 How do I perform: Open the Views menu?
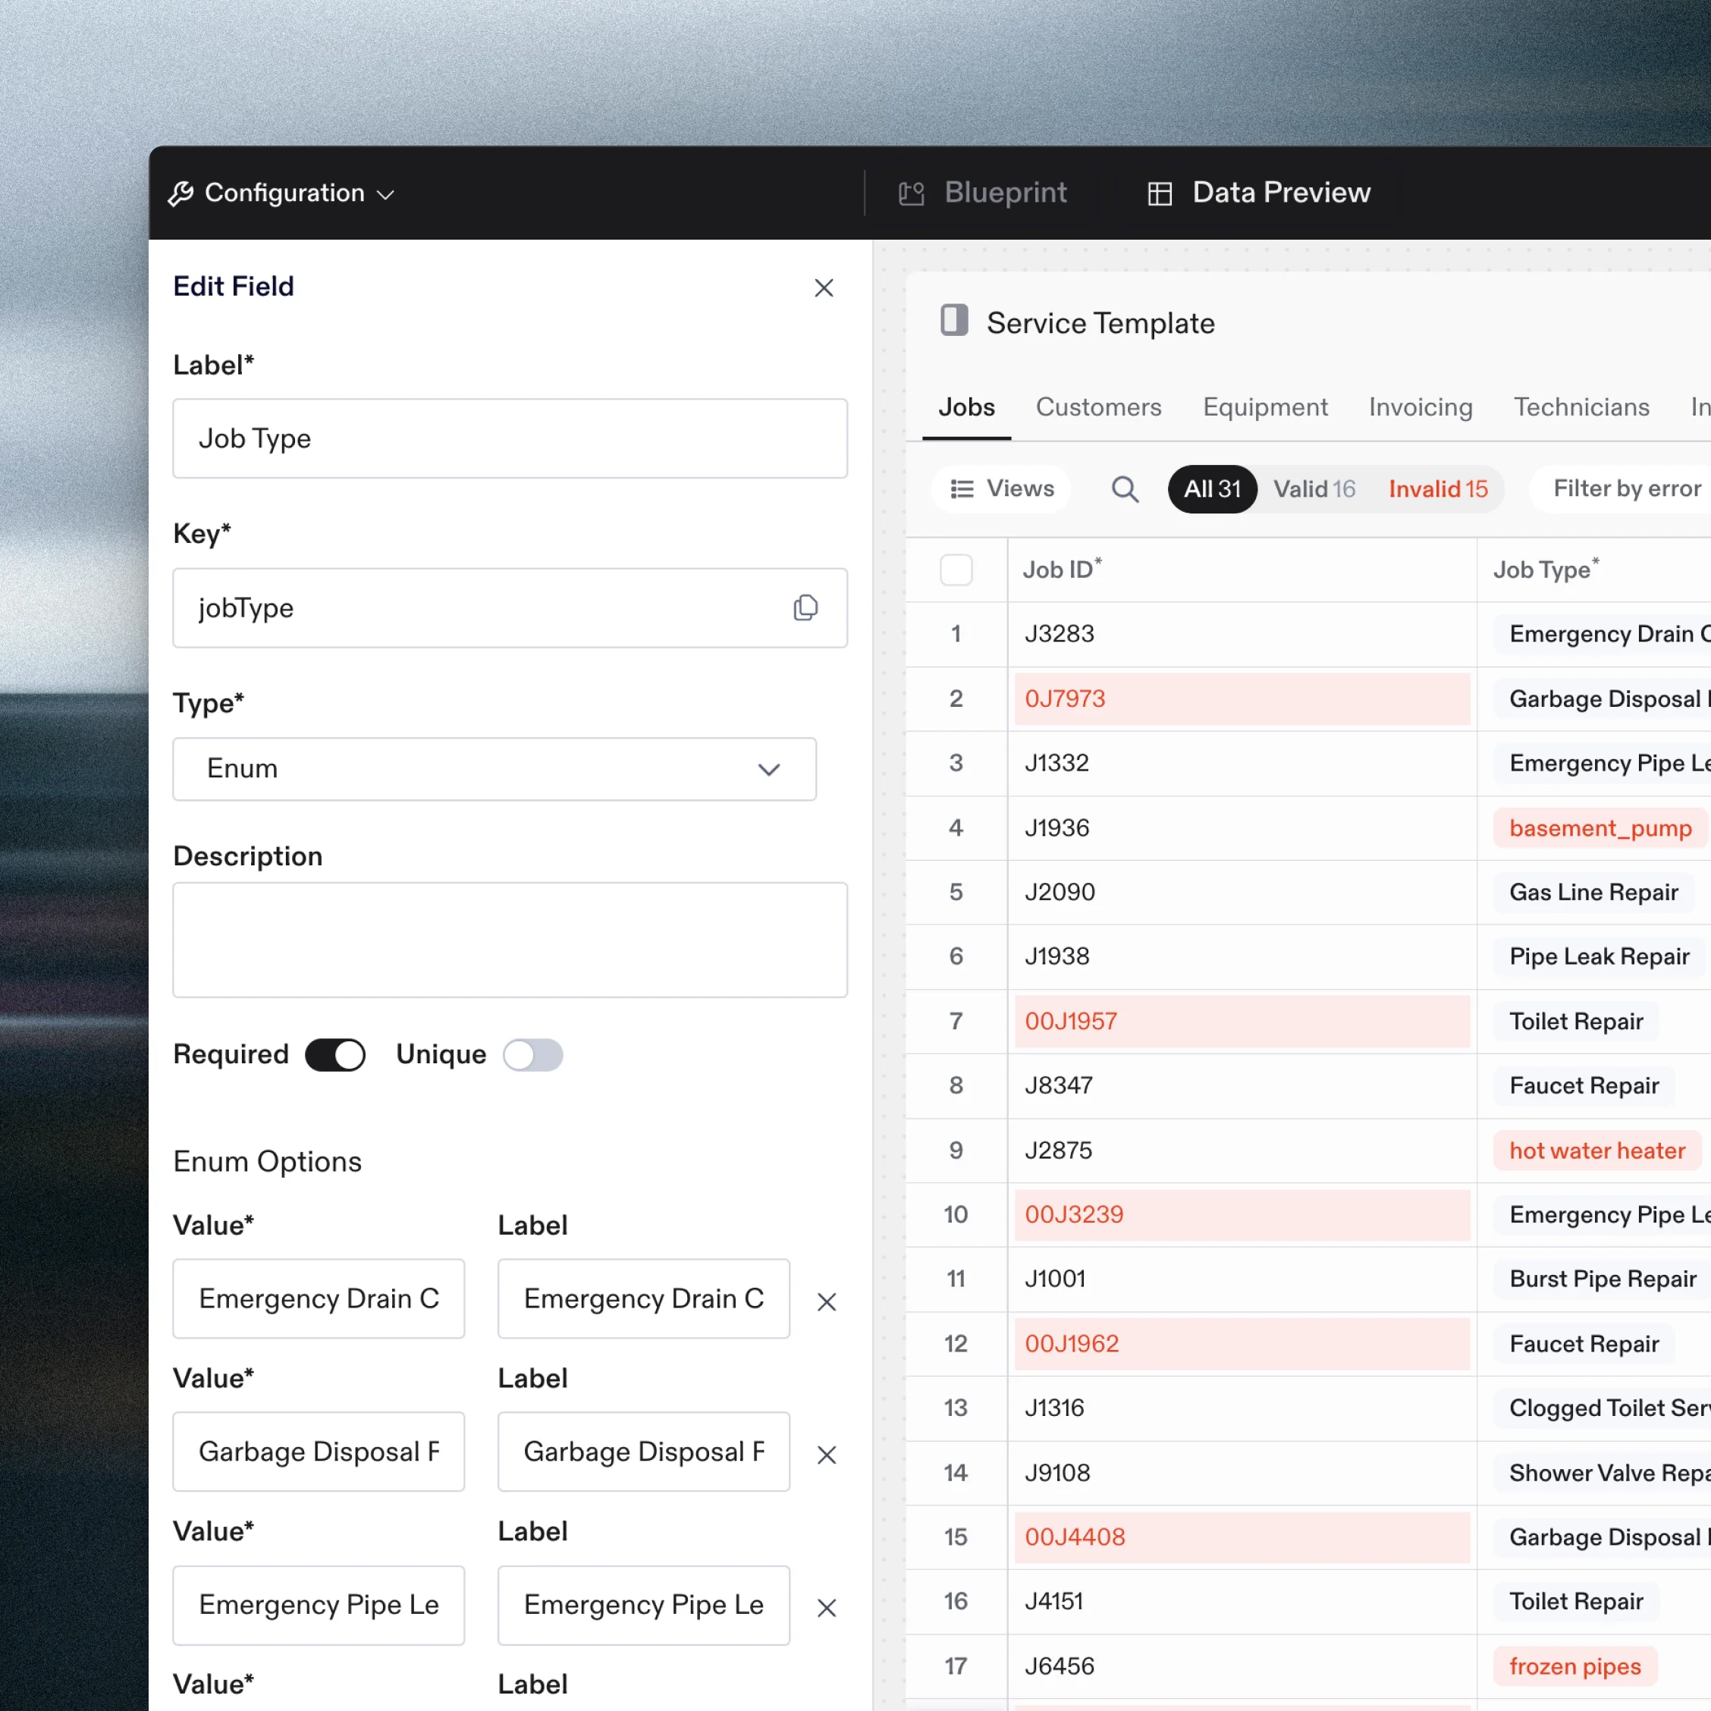tap(1002, 489)
